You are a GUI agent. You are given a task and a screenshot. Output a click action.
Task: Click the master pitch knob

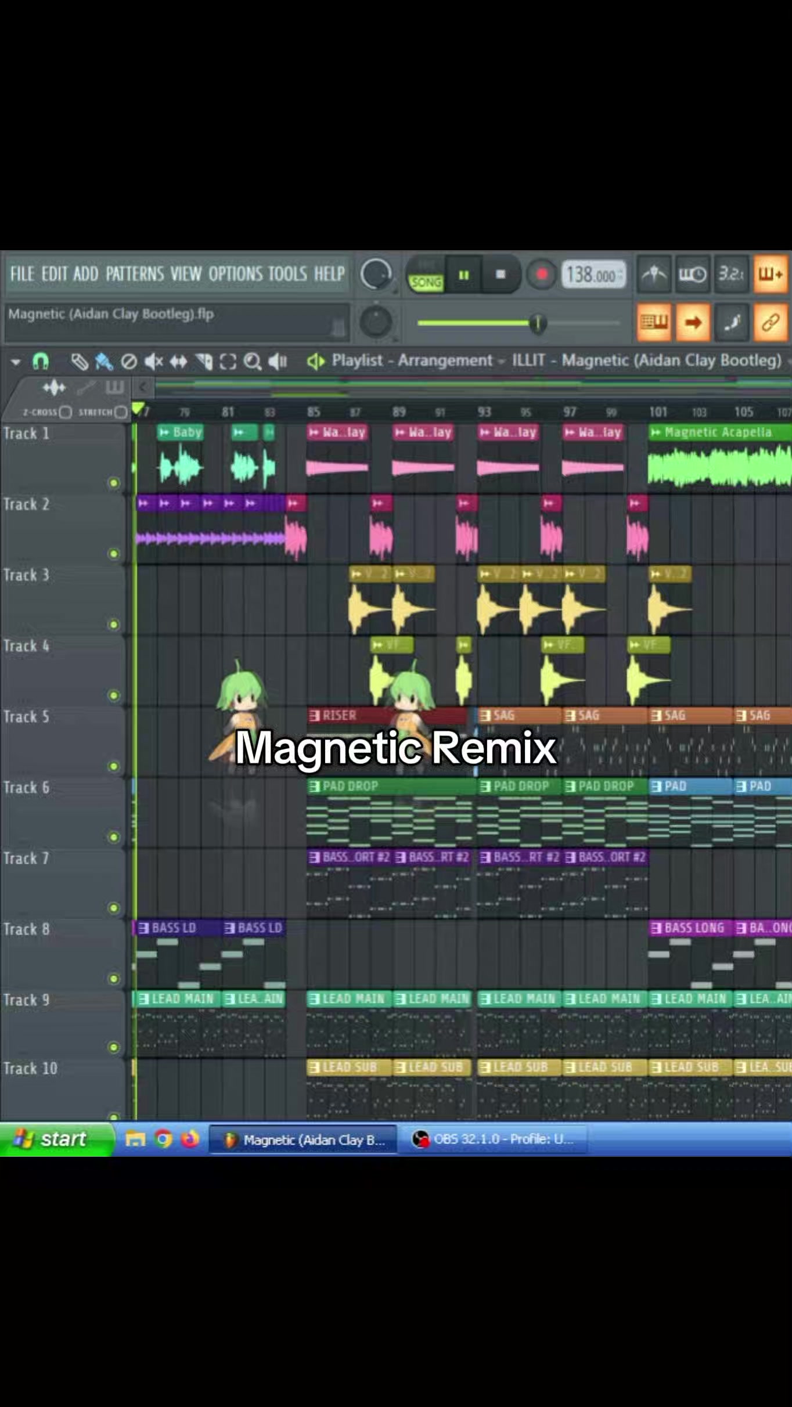point(376,322)
